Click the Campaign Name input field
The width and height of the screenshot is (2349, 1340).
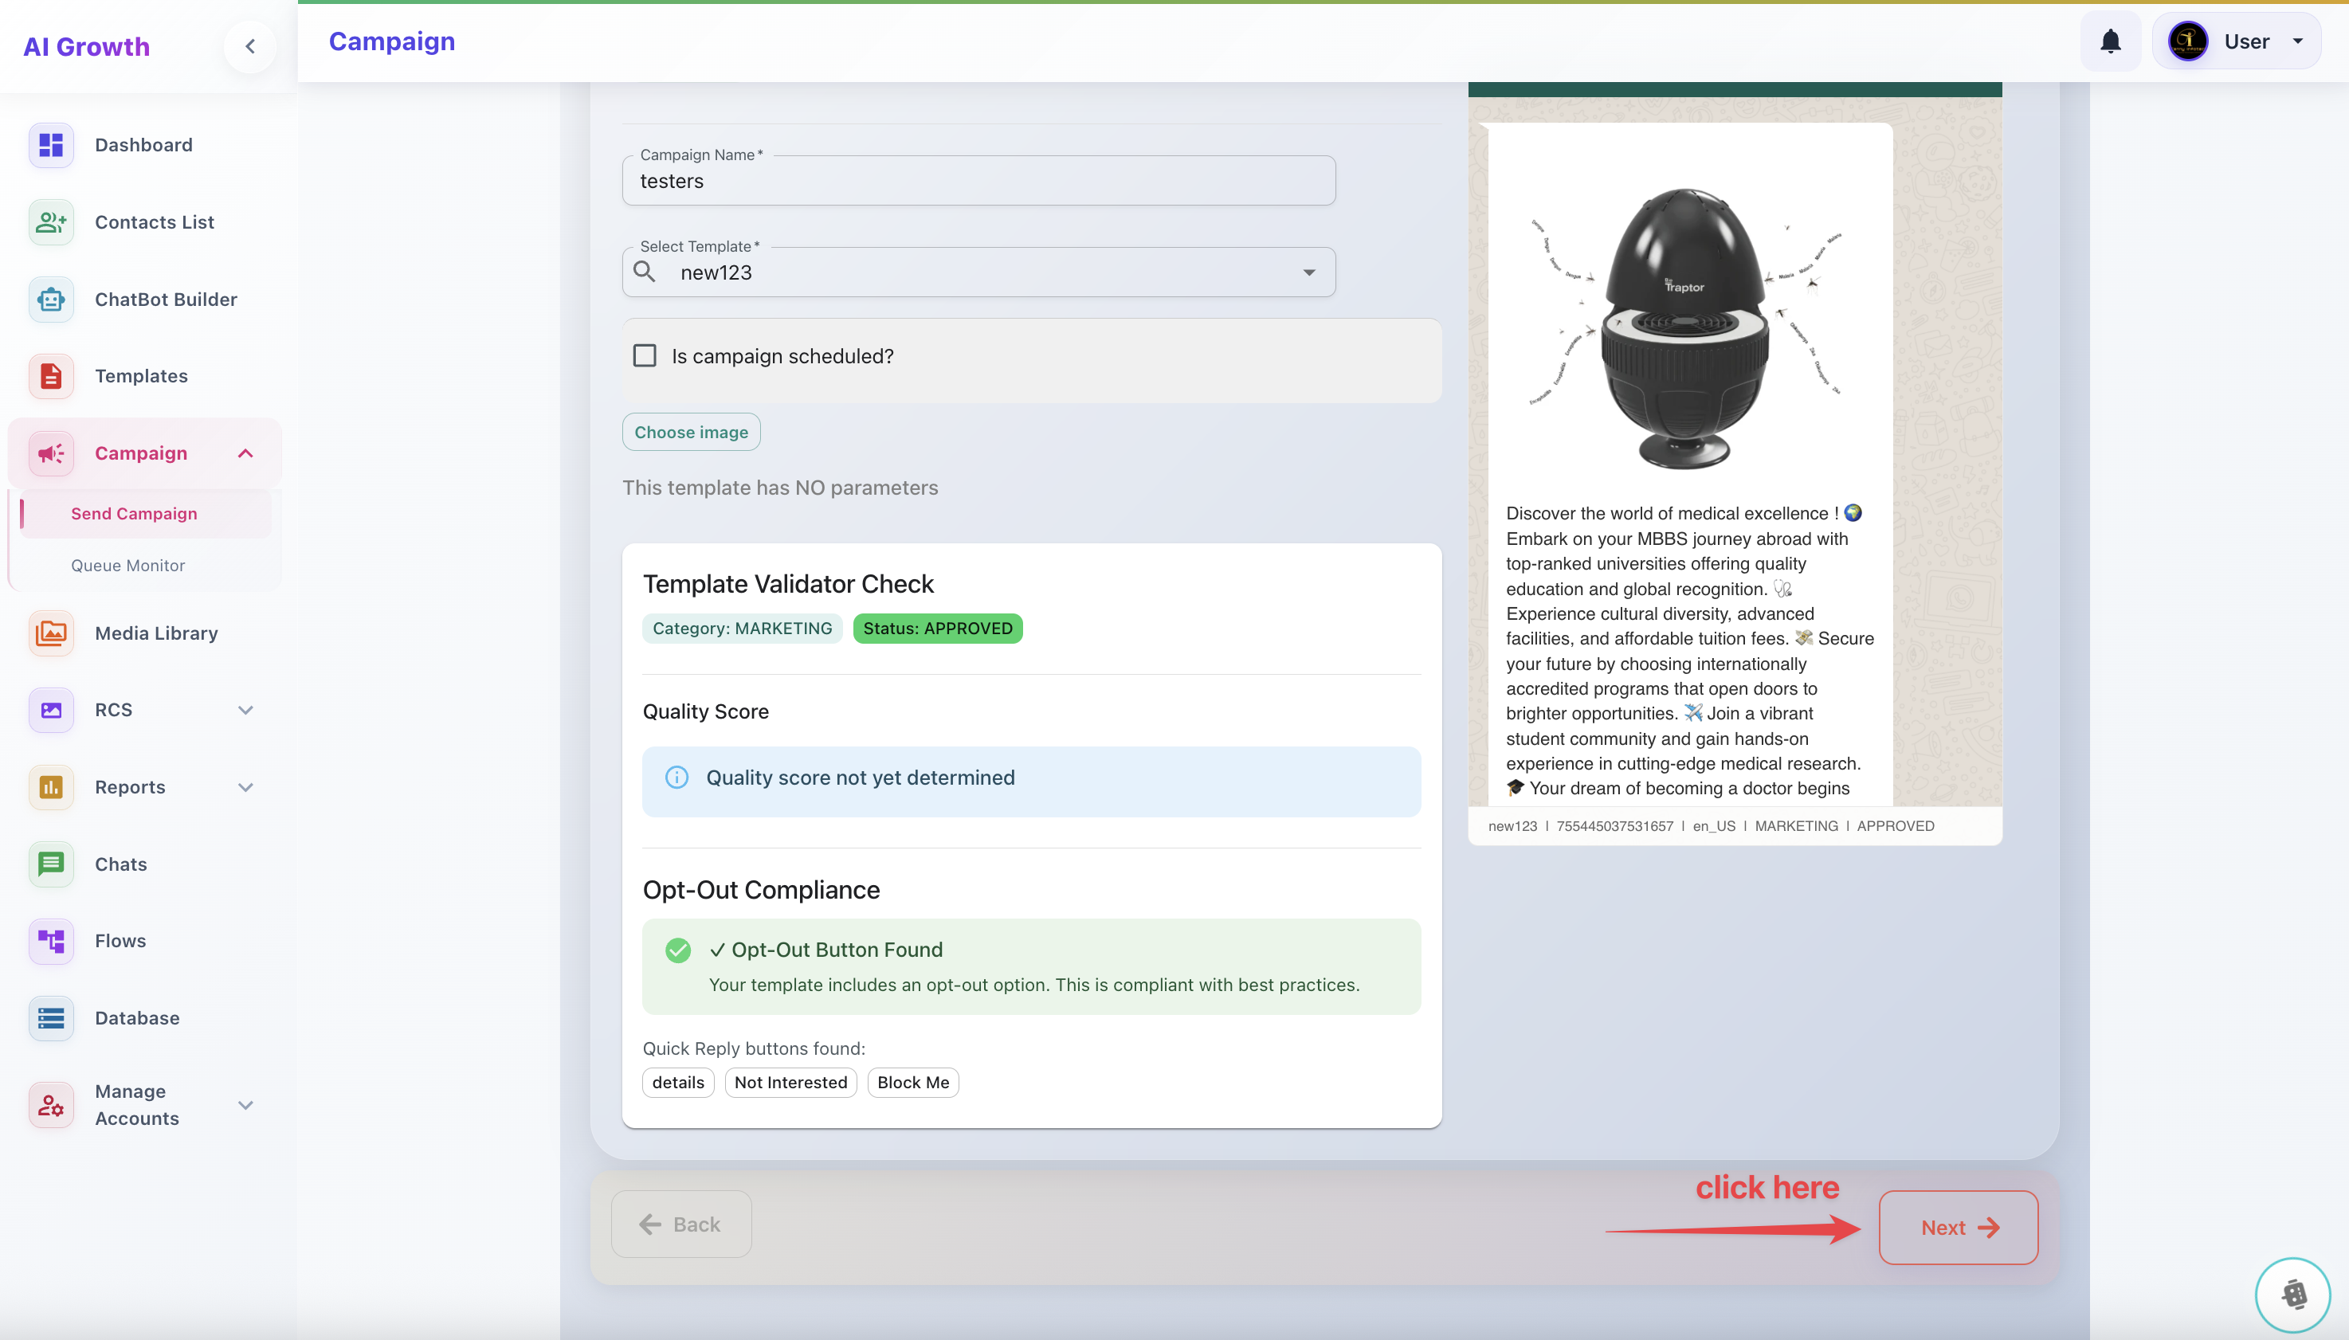point(978,182)
